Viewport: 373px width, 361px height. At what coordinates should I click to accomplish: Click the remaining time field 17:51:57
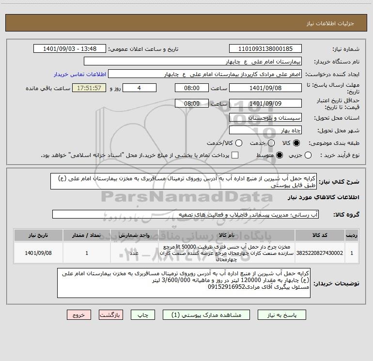[89, 88]
